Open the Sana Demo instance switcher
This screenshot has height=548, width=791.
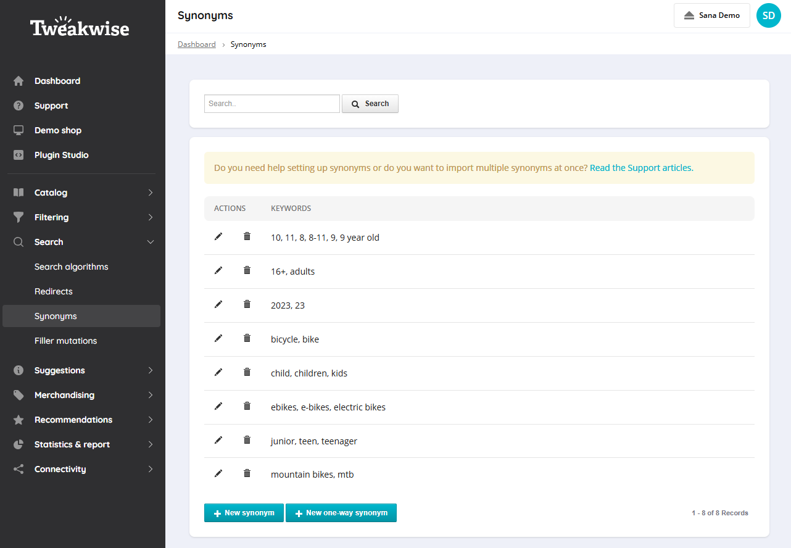pyautogui.click(x=711, y=15)
